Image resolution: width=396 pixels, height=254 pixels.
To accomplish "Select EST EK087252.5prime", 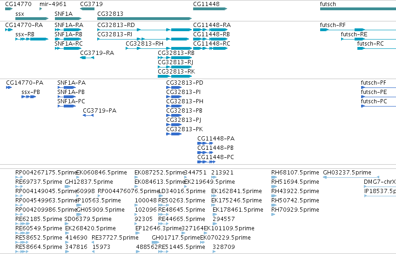I will (136, 177).
